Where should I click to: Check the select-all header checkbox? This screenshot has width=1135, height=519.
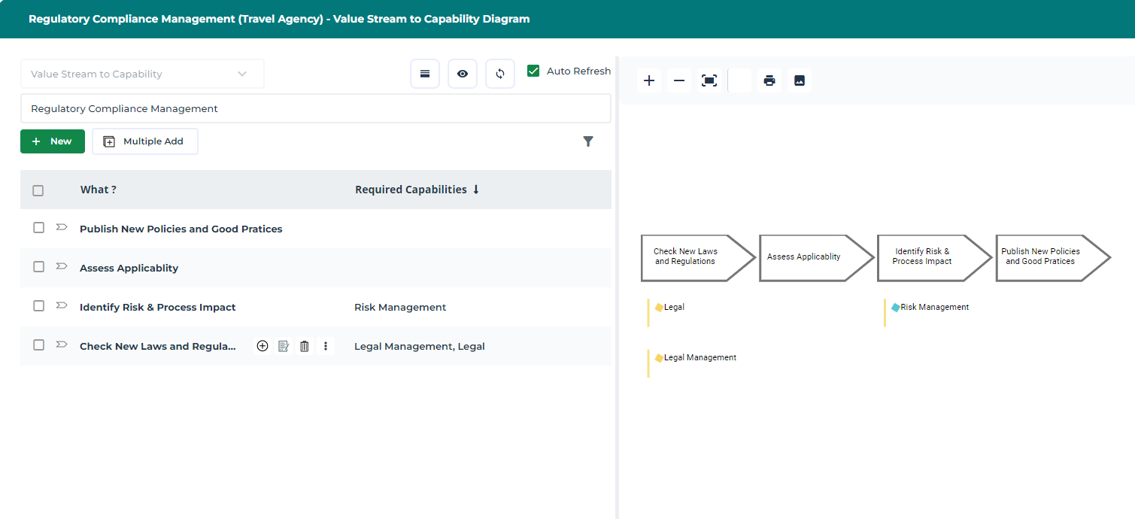[38, 190]
